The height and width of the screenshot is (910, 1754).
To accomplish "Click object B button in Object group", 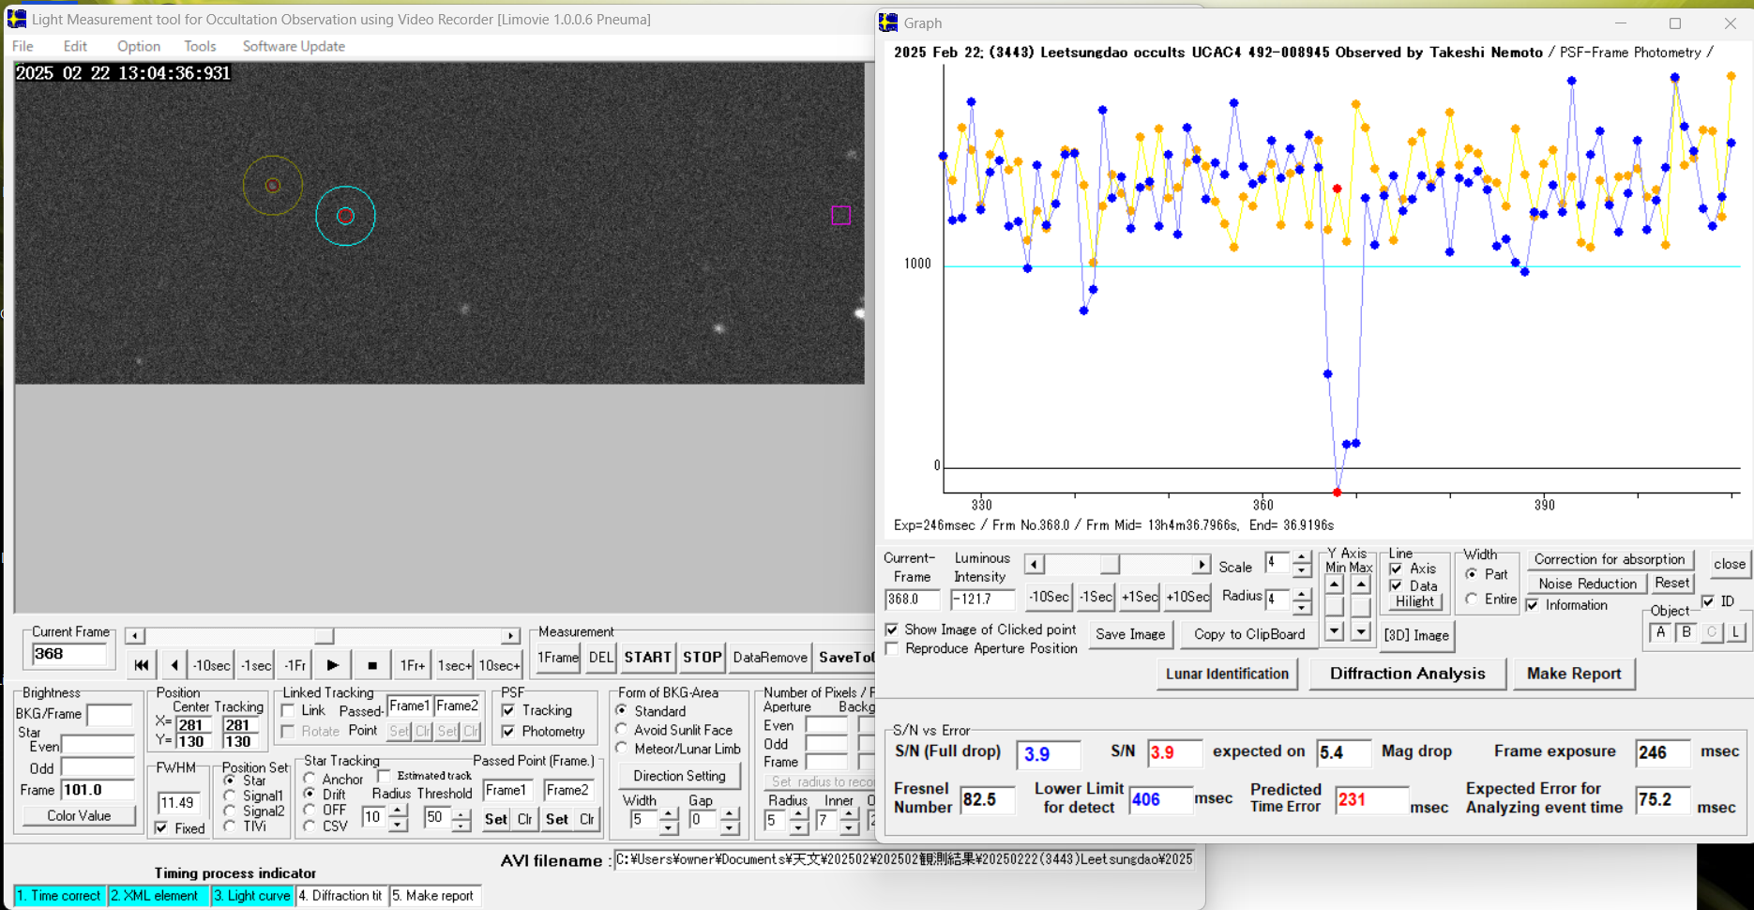I will [1686, 633].
